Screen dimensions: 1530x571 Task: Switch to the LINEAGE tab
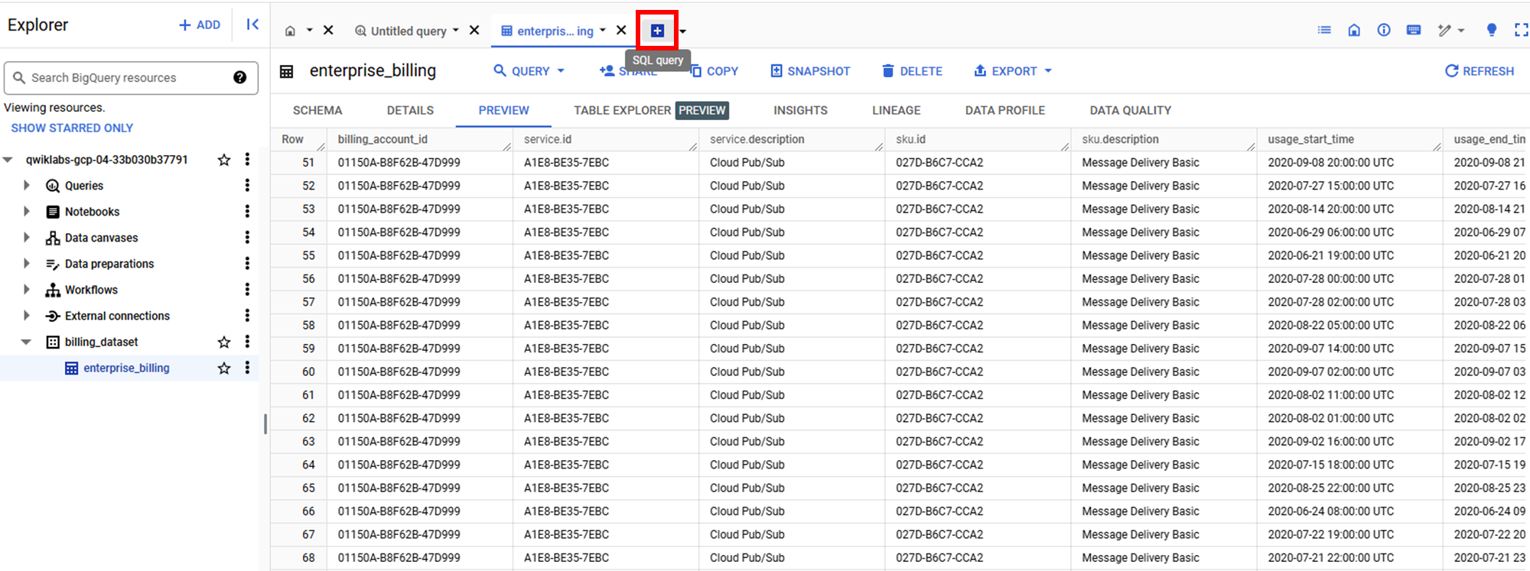896,110
